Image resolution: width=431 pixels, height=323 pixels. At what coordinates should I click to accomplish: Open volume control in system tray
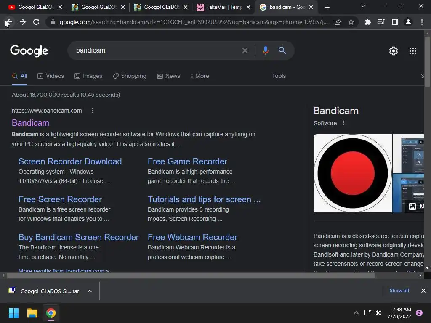click(378, 313)
